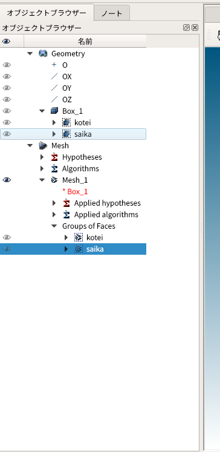Click the mesh saika group icon

pos(79,249)
